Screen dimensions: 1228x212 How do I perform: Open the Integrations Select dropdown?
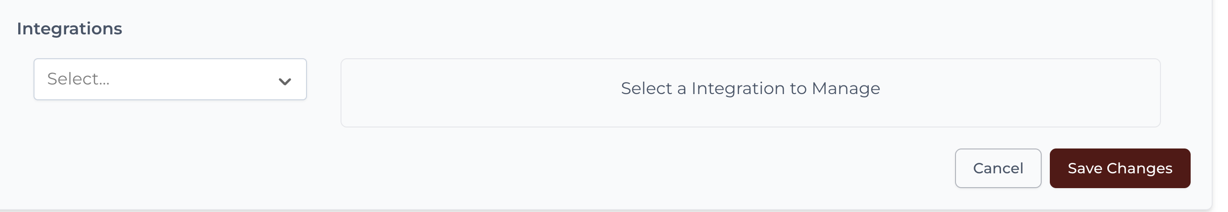coord(170,79)
